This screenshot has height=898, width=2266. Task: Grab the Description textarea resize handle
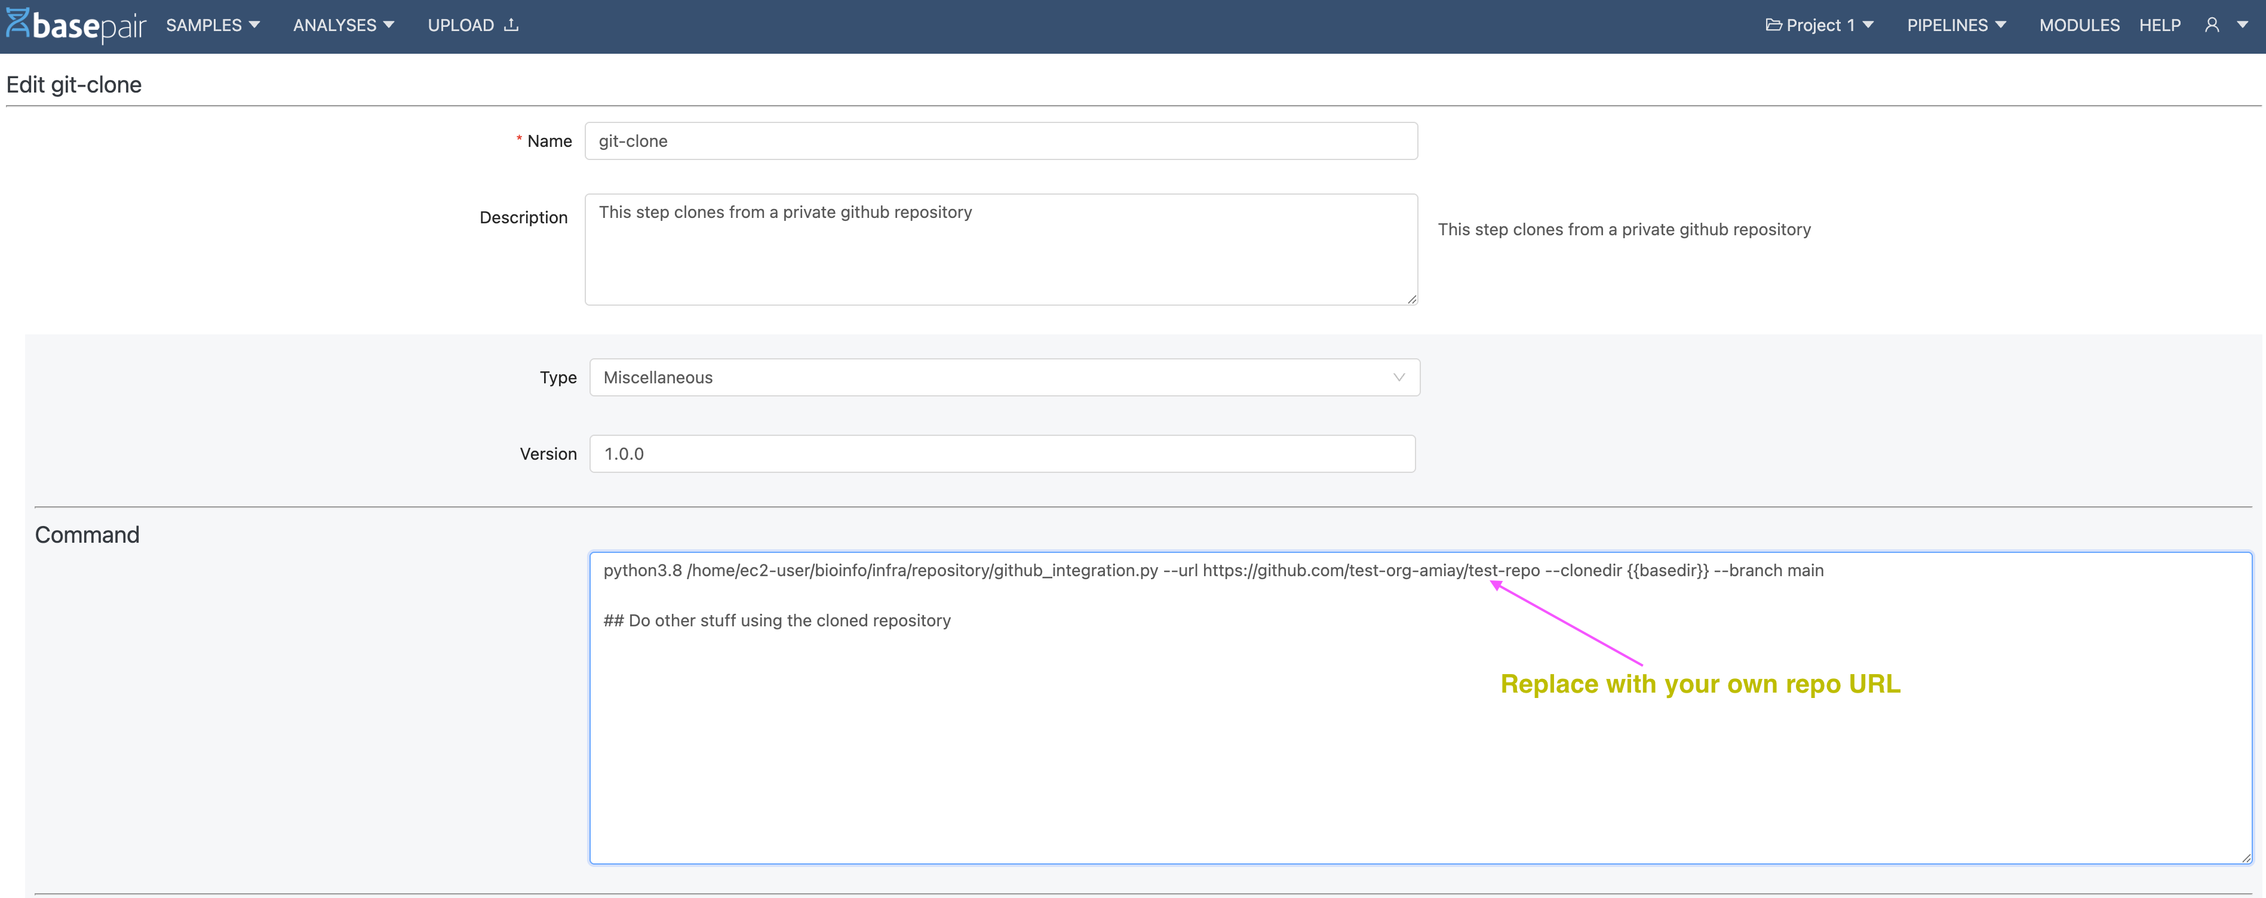(1412, 300)
